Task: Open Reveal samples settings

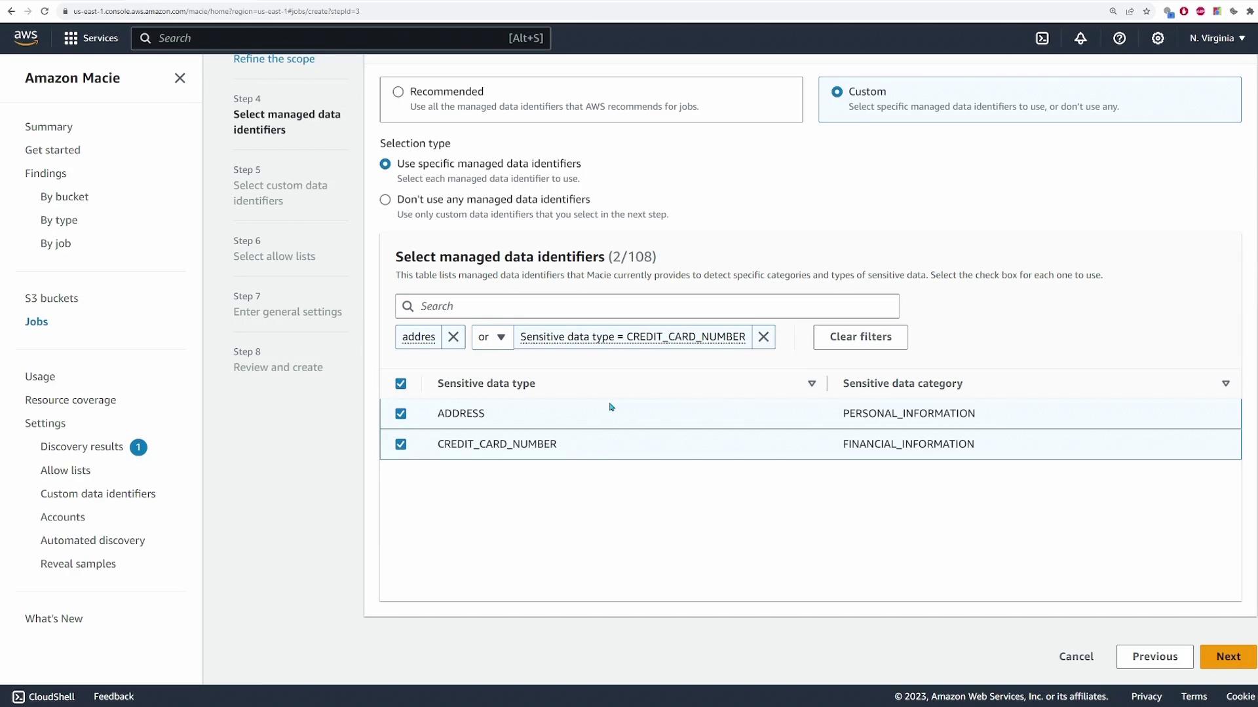Action: (x=78, y=564)
